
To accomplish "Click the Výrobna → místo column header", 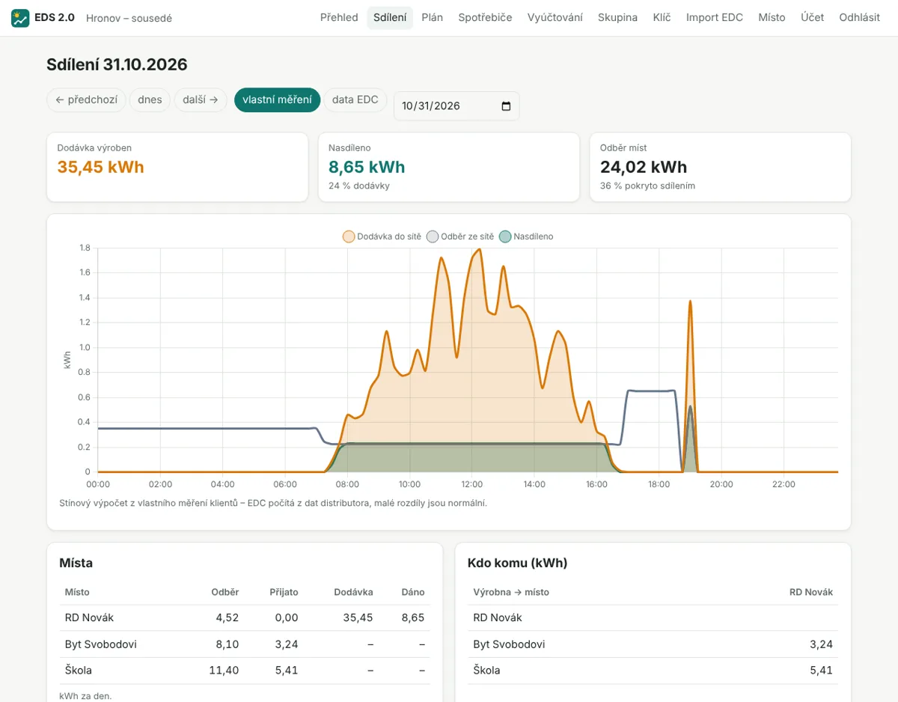I will point(511,592).
